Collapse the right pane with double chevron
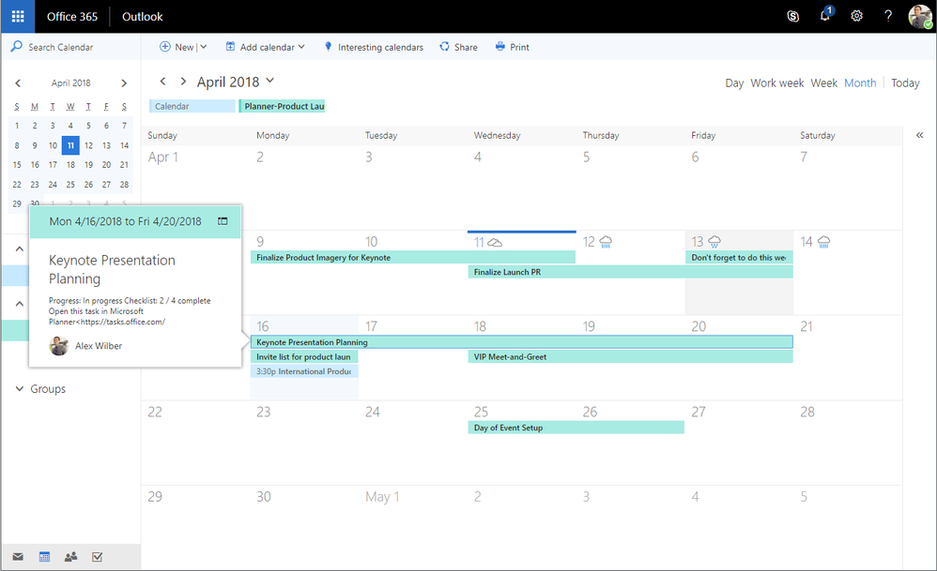The width and height of the screenshot is (937, 571). click(x=920, y=135)
